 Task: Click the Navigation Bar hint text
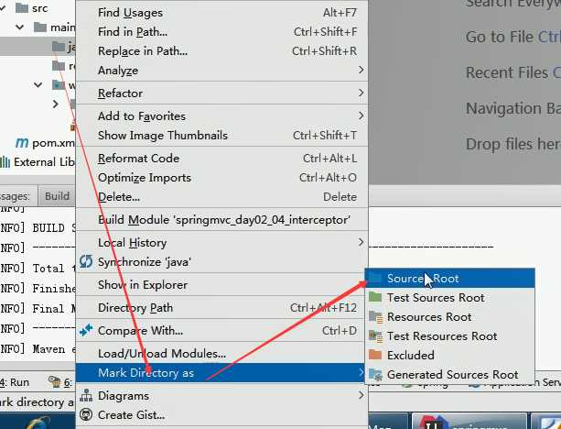513,108
